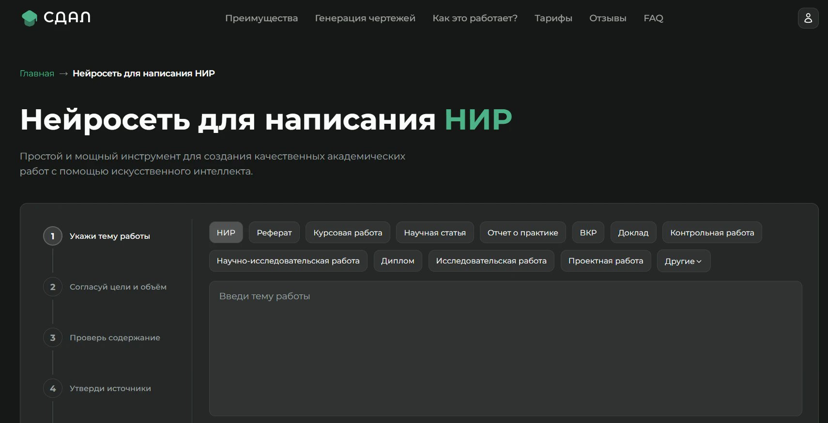This screenshot has width=828, height=423.
Task: Select Научно-исследовательская работа chip
Action: 288,261
